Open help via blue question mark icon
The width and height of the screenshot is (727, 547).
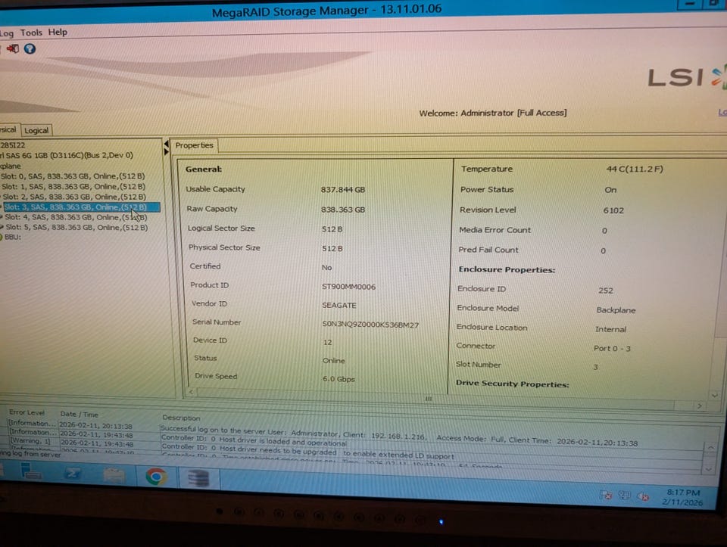(30, 48)
